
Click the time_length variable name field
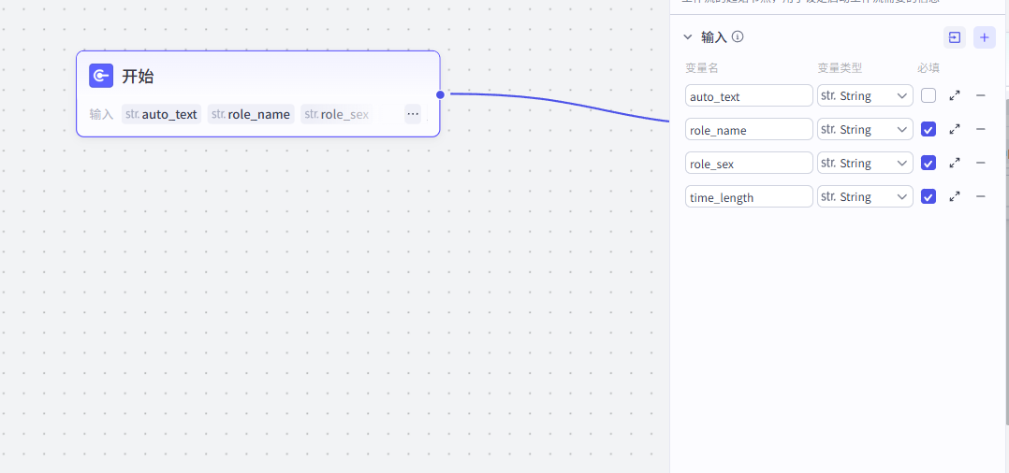tap(749, 196)
